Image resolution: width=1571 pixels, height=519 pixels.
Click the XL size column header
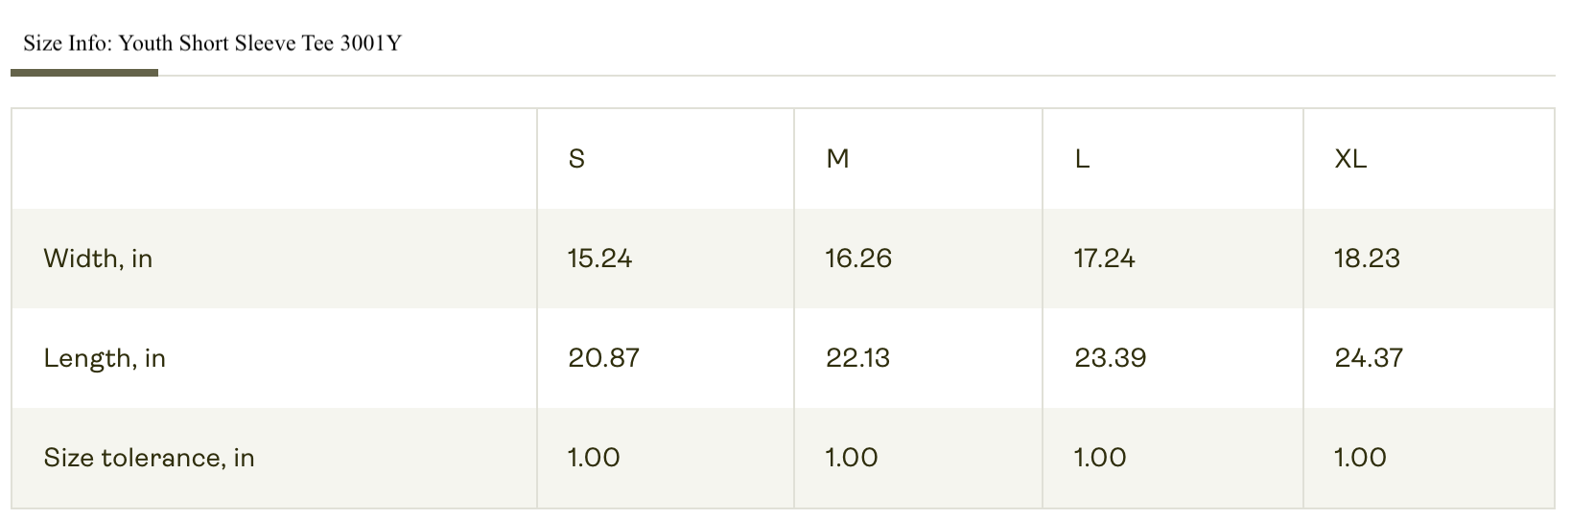(x=1350, y=159)
